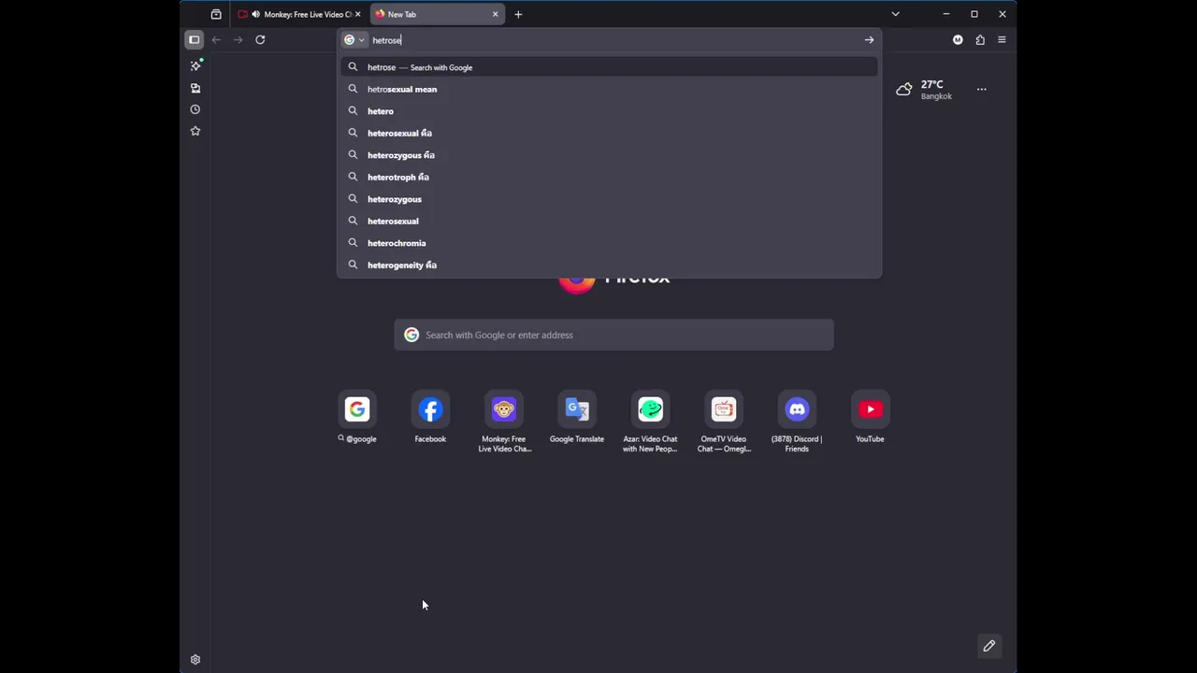Reload the current page
Image resolution: width=1197 pixels, height=673 pixels.
[x=260, y=39]
